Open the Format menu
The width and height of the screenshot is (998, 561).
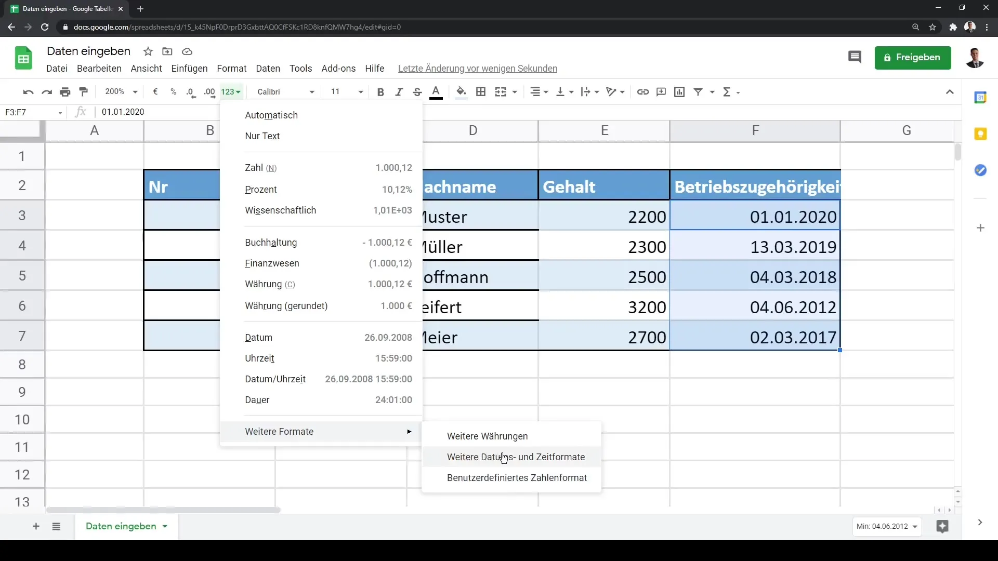tap(232, 69)
